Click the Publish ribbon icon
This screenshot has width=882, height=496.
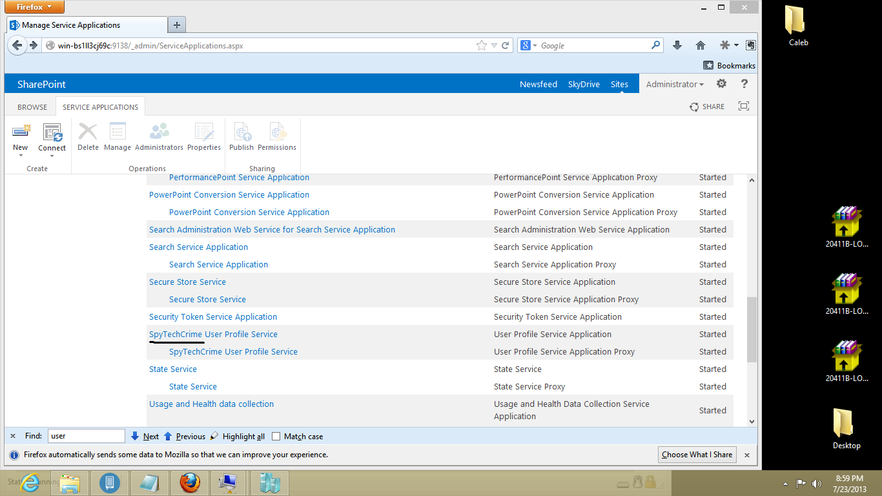(241, 132)
